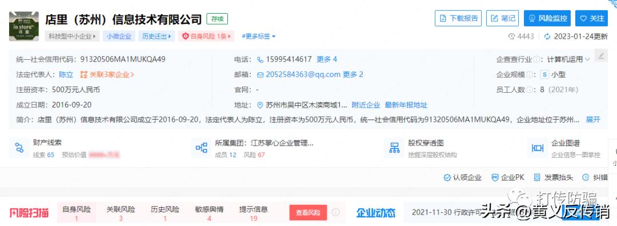This screenshot has height=226, width=617.
Task: Open the 企业图谱 title link
Action: coord(566,143)
